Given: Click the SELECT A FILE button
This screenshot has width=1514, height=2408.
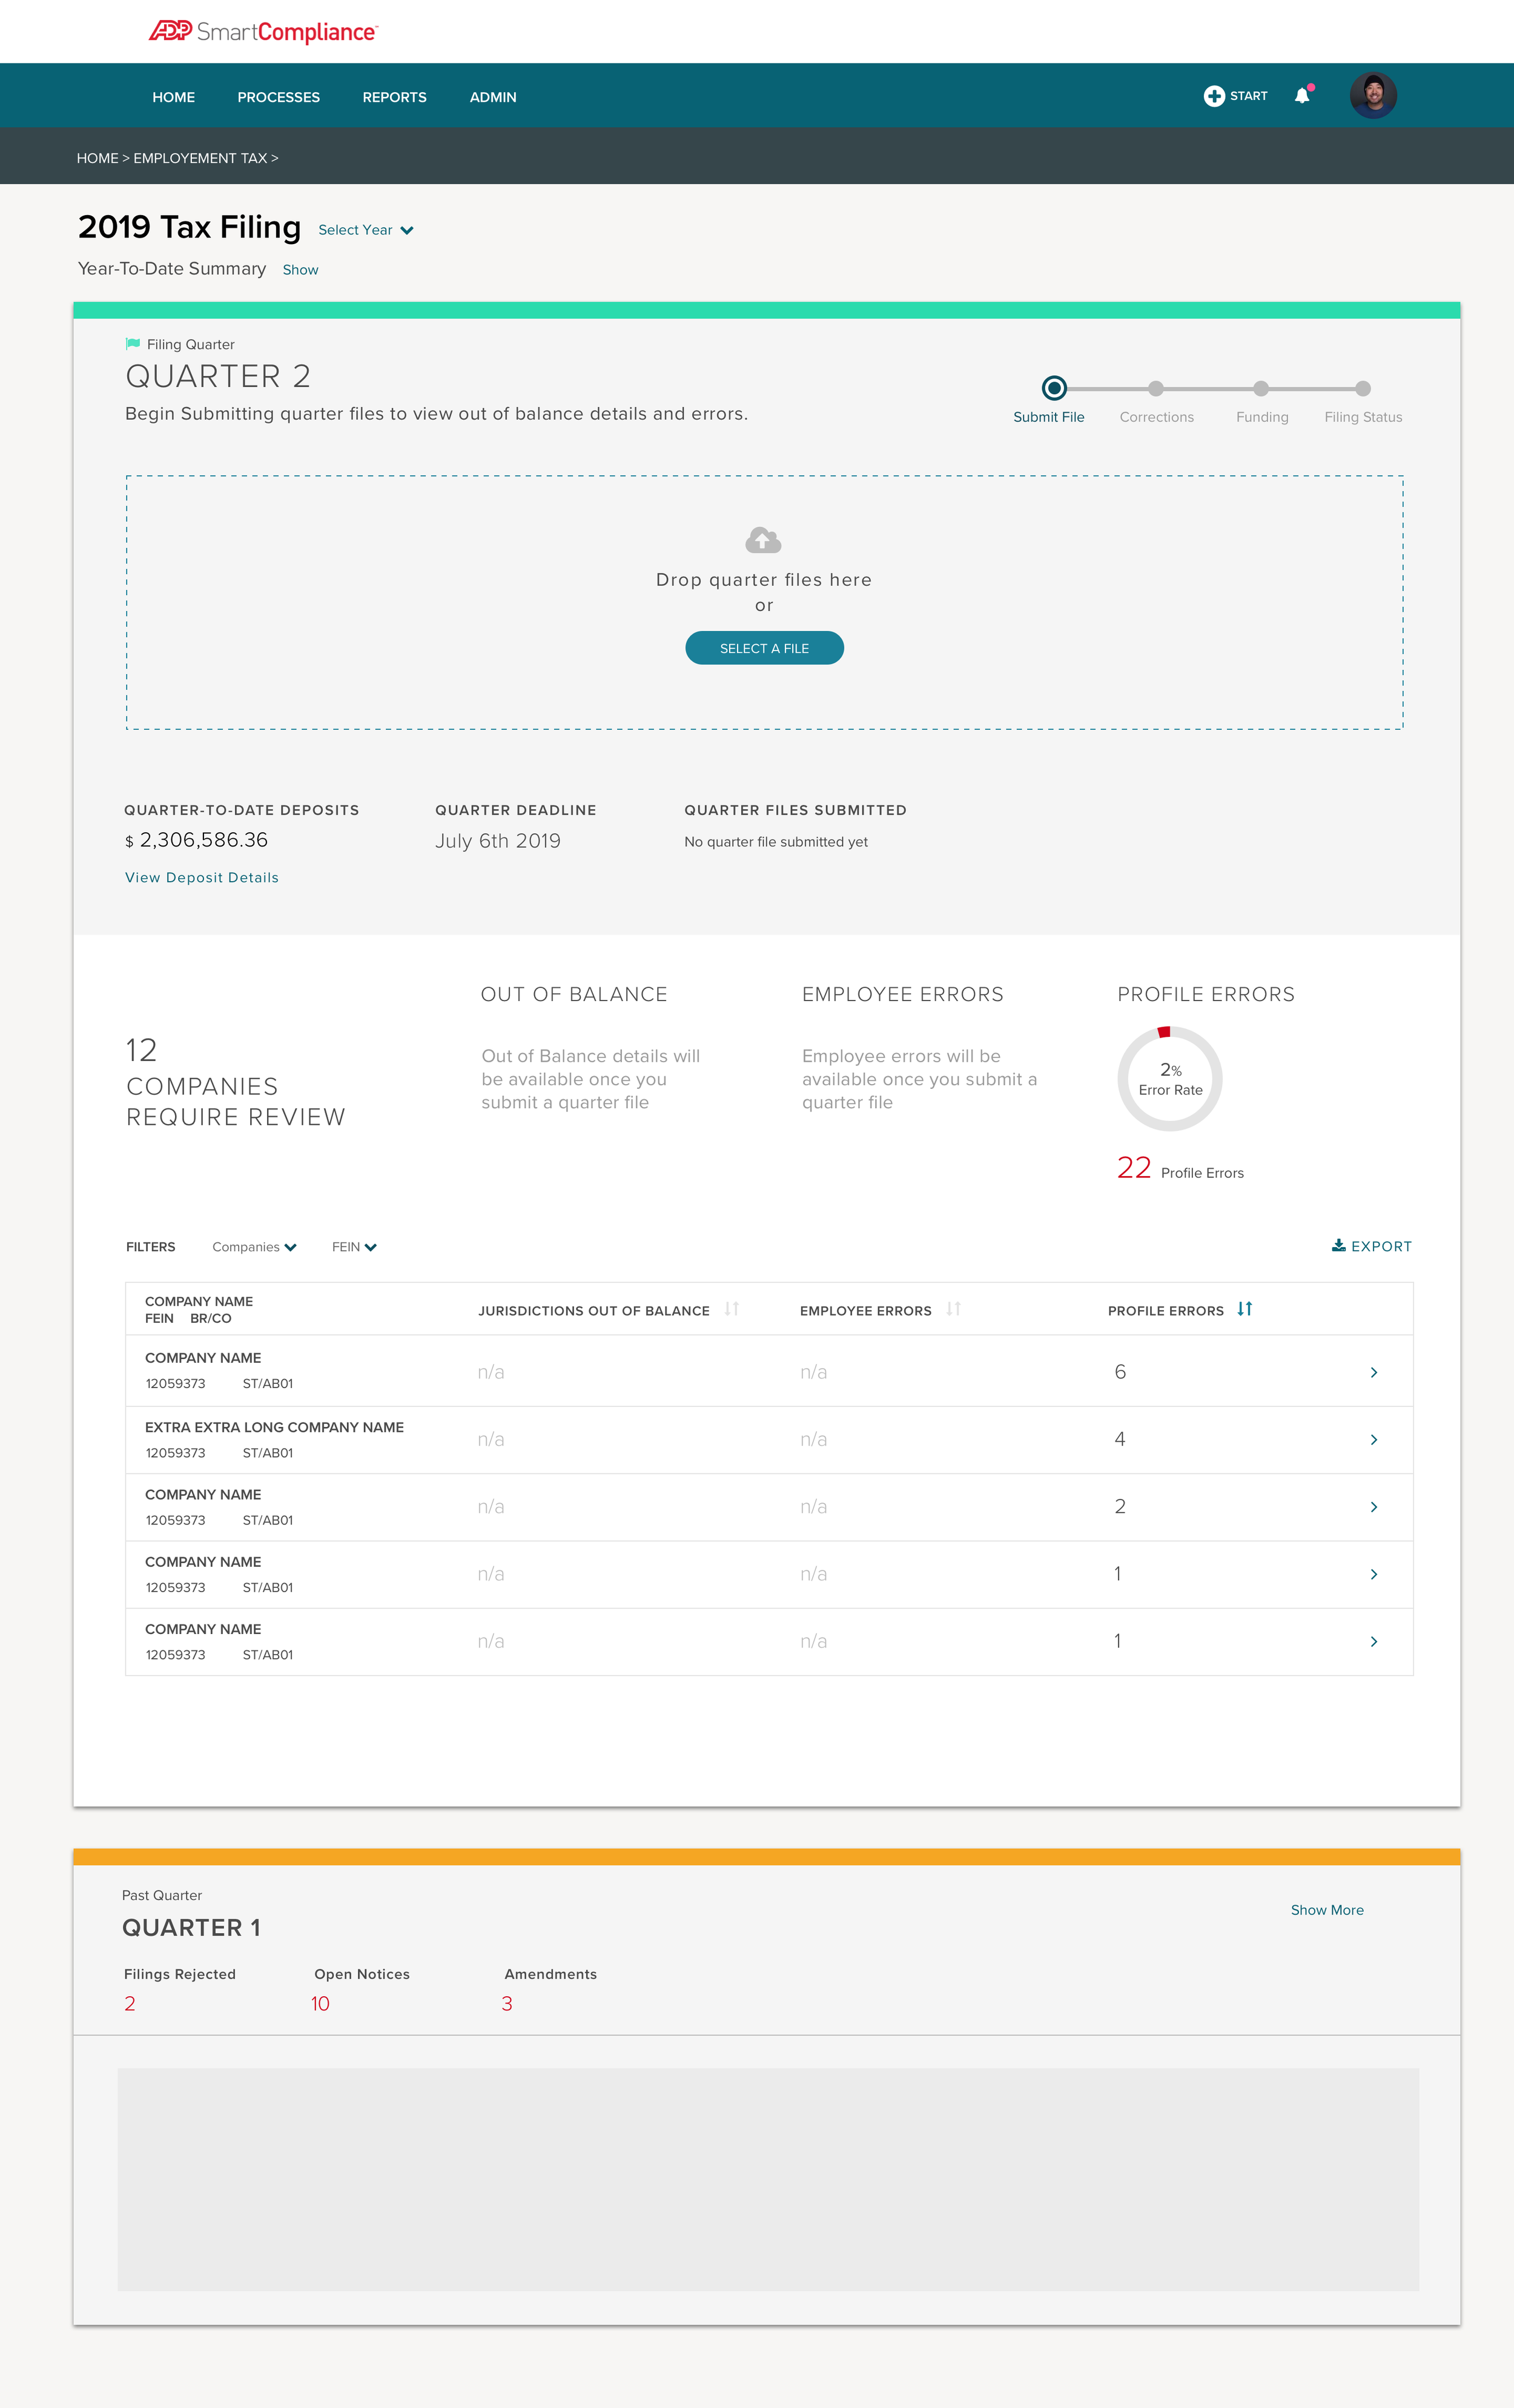Looking at the screenshot, I should [764, 648].
